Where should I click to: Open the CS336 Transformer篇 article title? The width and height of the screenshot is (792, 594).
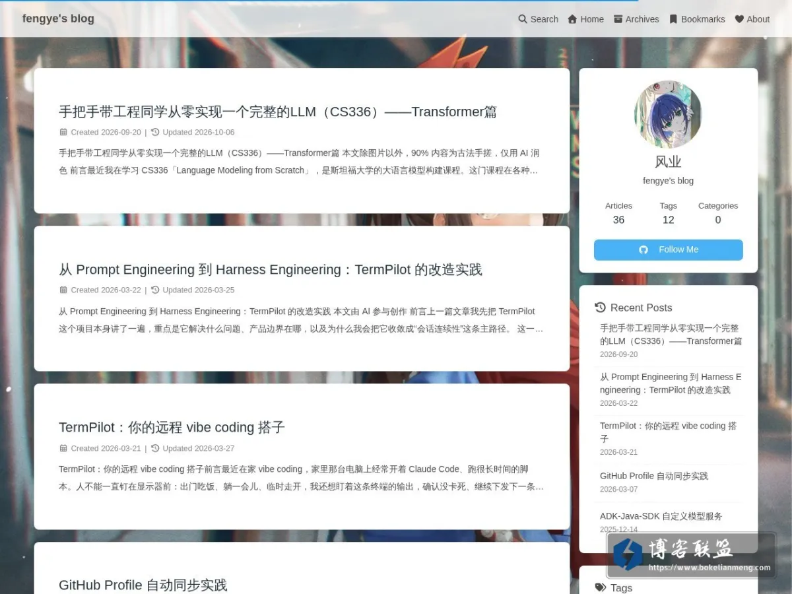278,112
